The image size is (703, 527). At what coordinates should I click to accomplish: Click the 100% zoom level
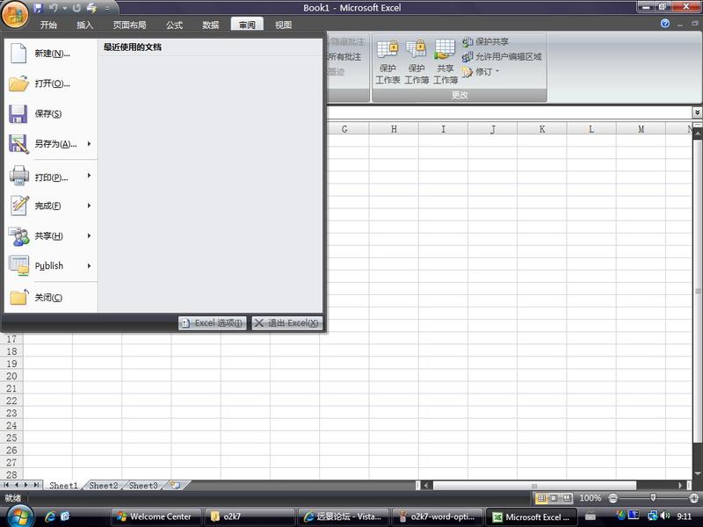[590, 498]
